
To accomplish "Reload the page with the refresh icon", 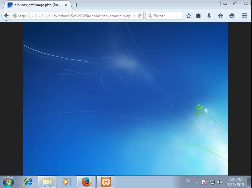I will (140, 16).
